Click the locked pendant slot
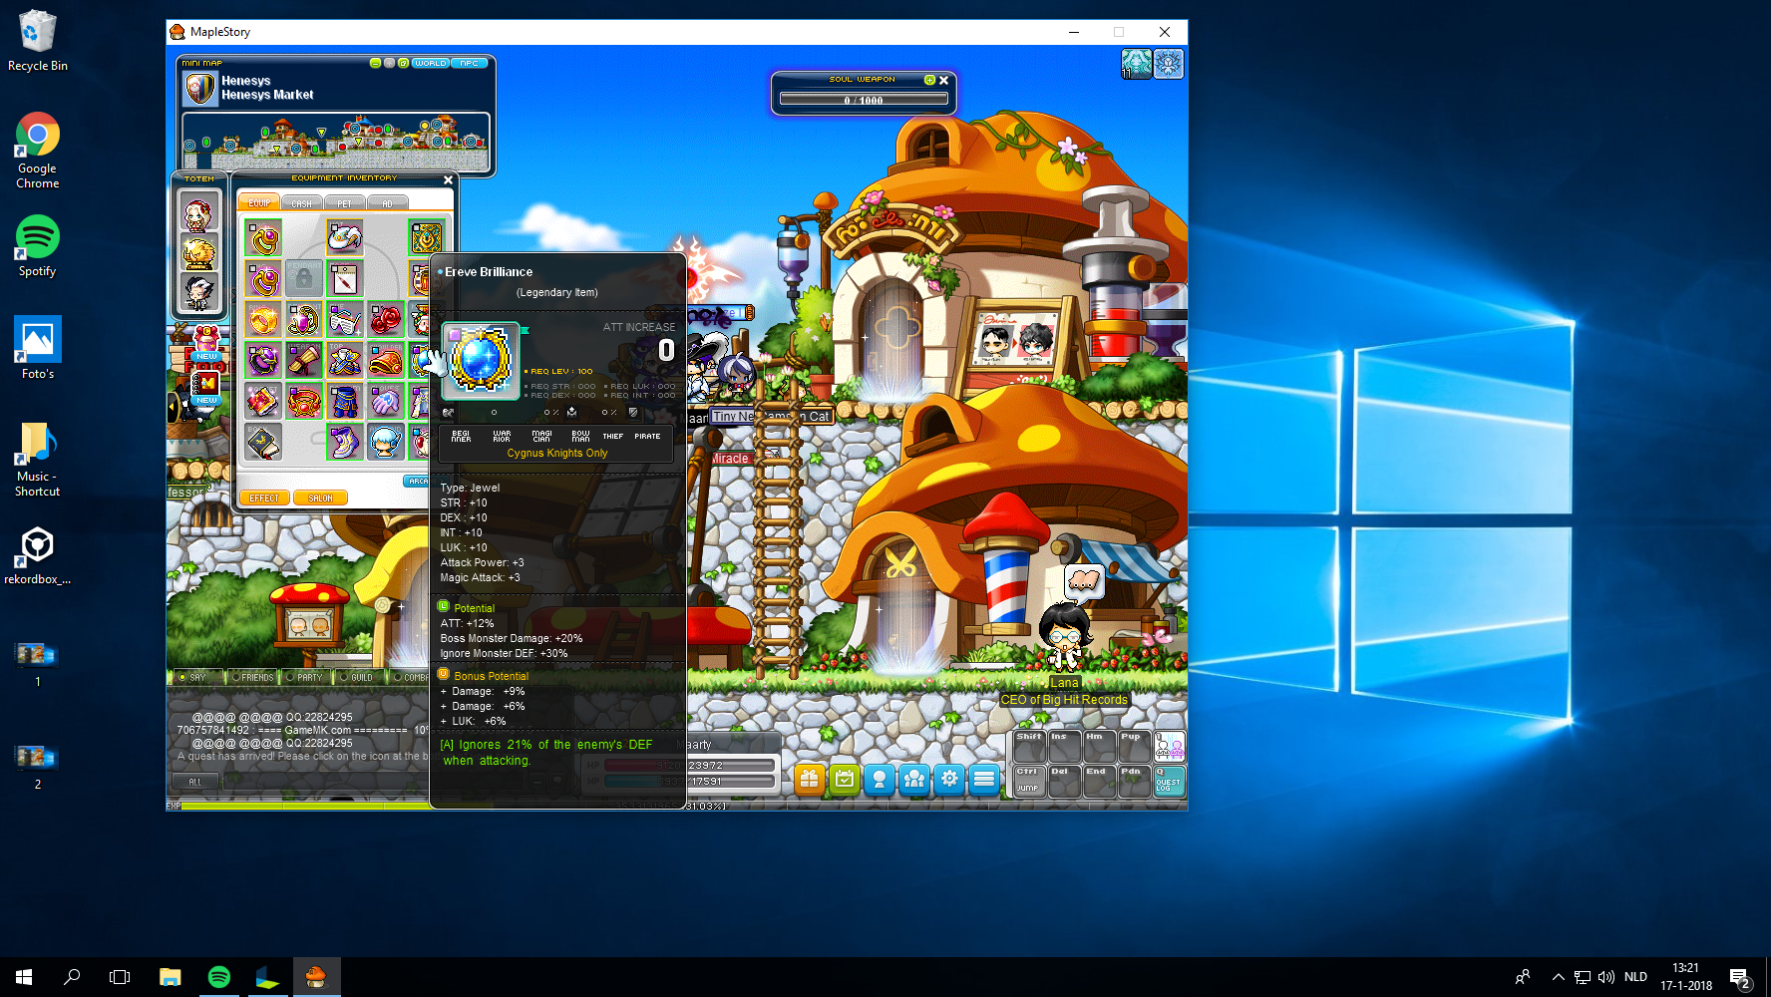The height and width of the screenshot is (997, 1771). point(304,279)
